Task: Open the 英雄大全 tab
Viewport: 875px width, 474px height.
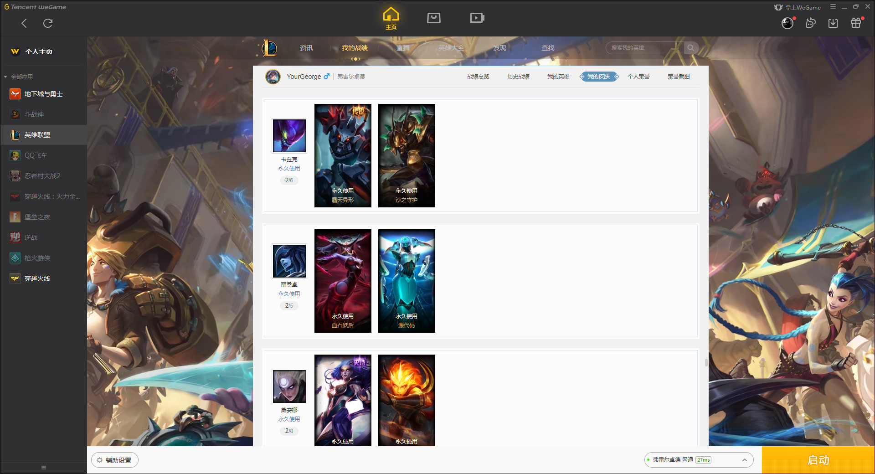Action: (x=451, y=48)
